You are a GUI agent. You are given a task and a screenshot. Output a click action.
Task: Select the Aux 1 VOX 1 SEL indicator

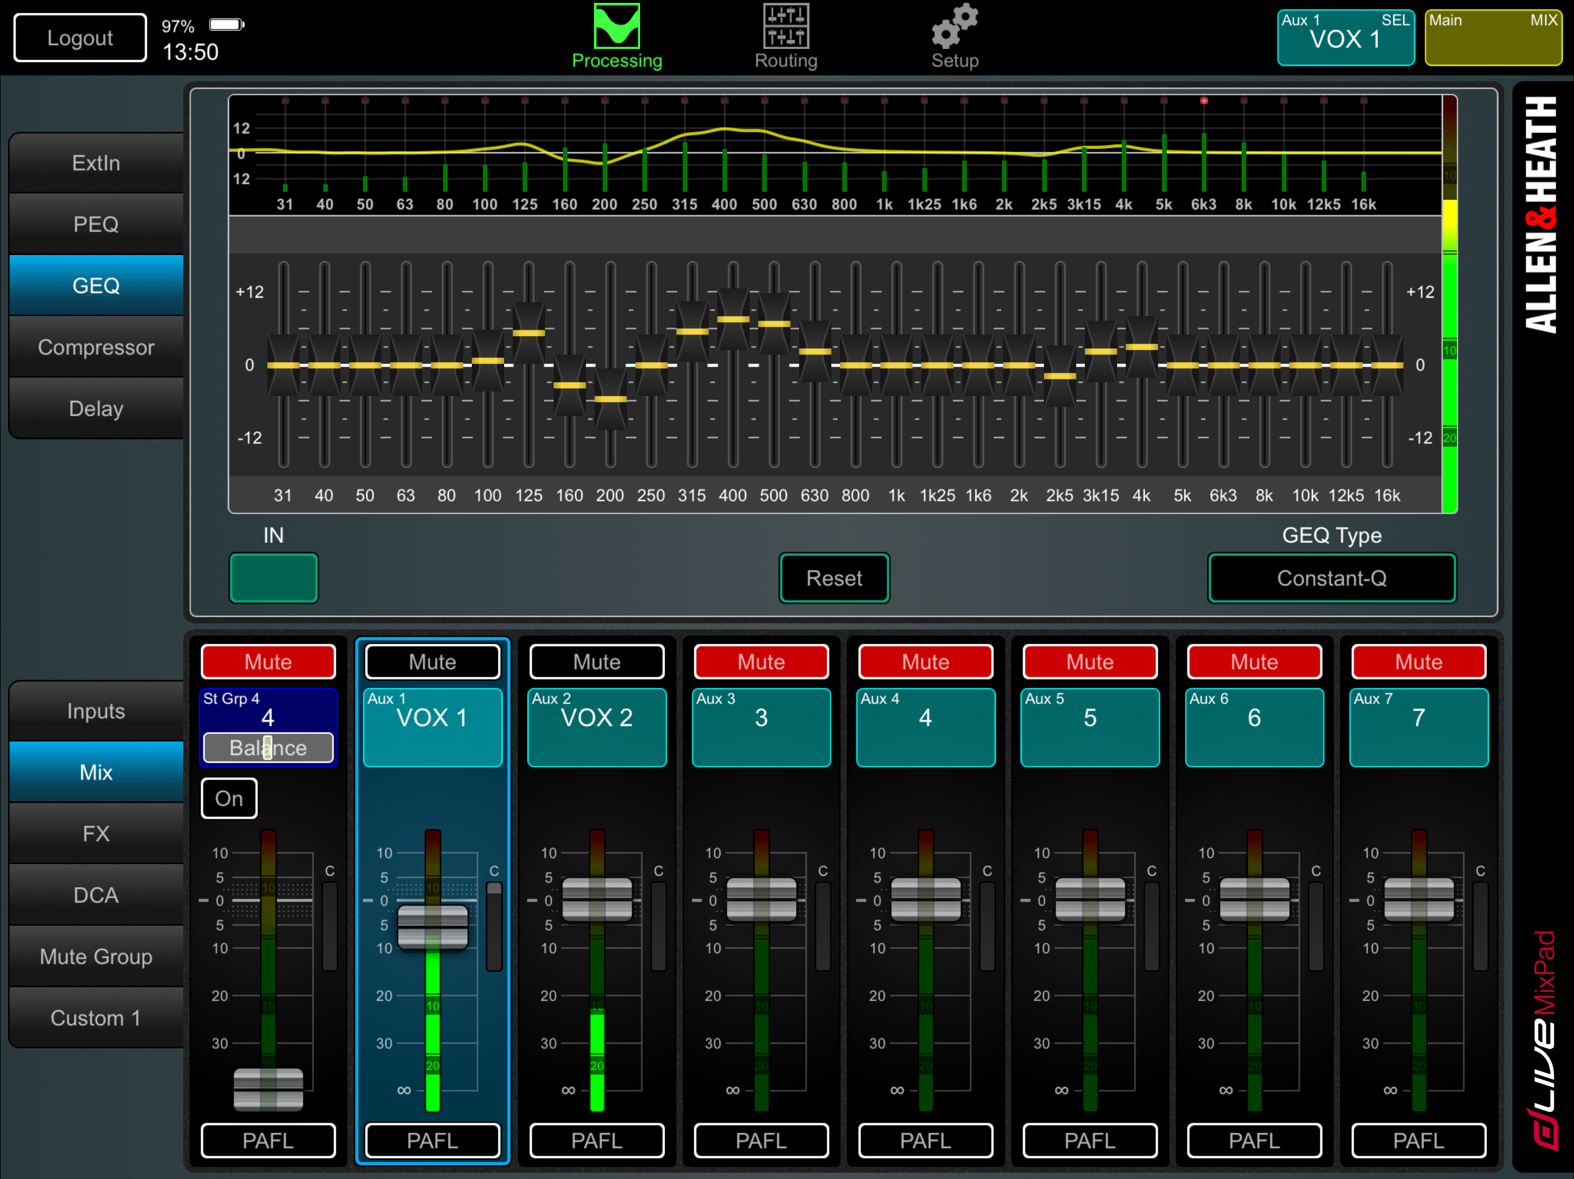(1345, 37)
